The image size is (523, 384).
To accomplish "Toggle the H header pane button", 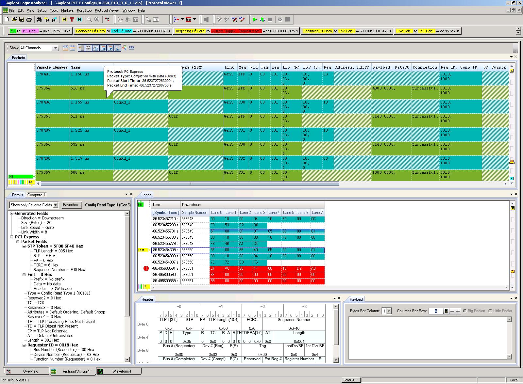I will point(103,48).
